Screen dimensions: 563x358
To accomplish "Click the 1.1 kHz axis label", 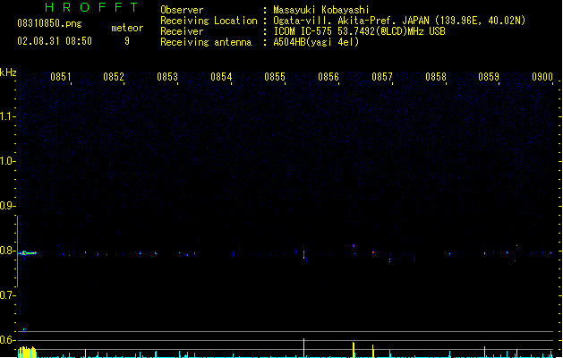I will [x=7, y=116].
